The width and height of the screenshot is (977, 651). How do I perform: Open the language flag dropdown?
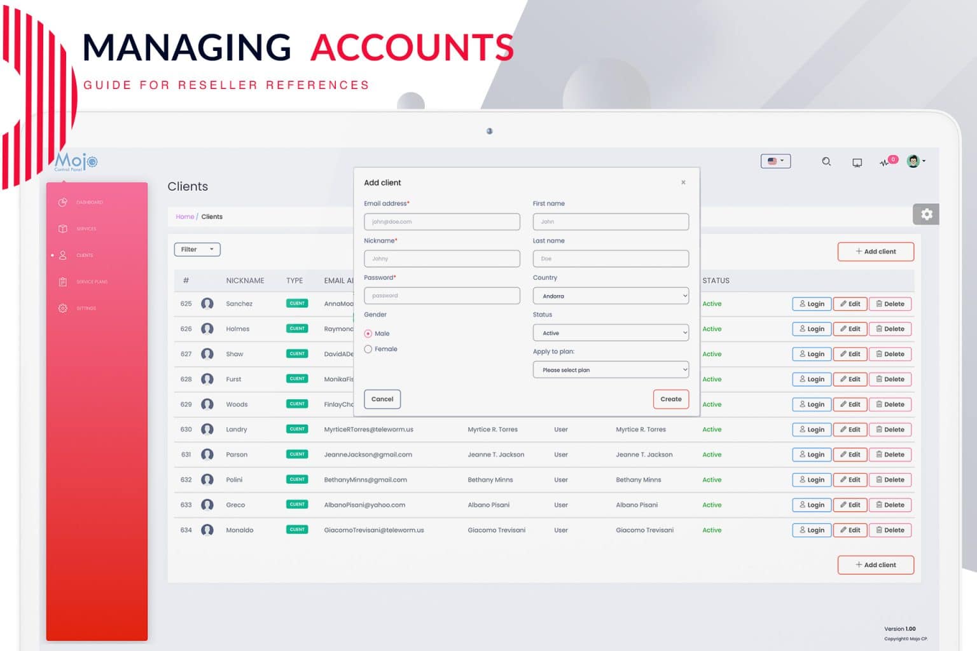[776, 161]
